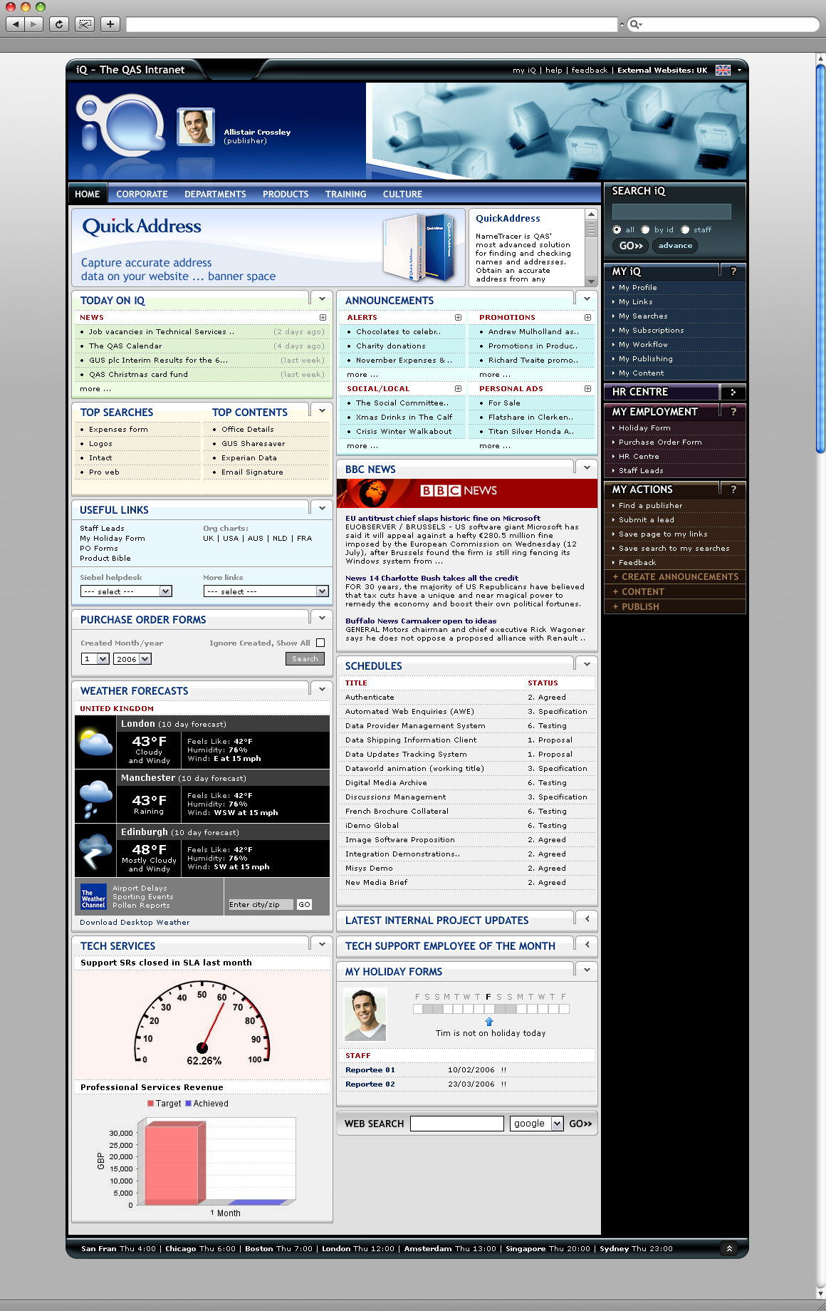The height and width of the screenshot is (1311, 826).
Task: Select the 'by id' search radio button
Action: click(x=645, y=229)
